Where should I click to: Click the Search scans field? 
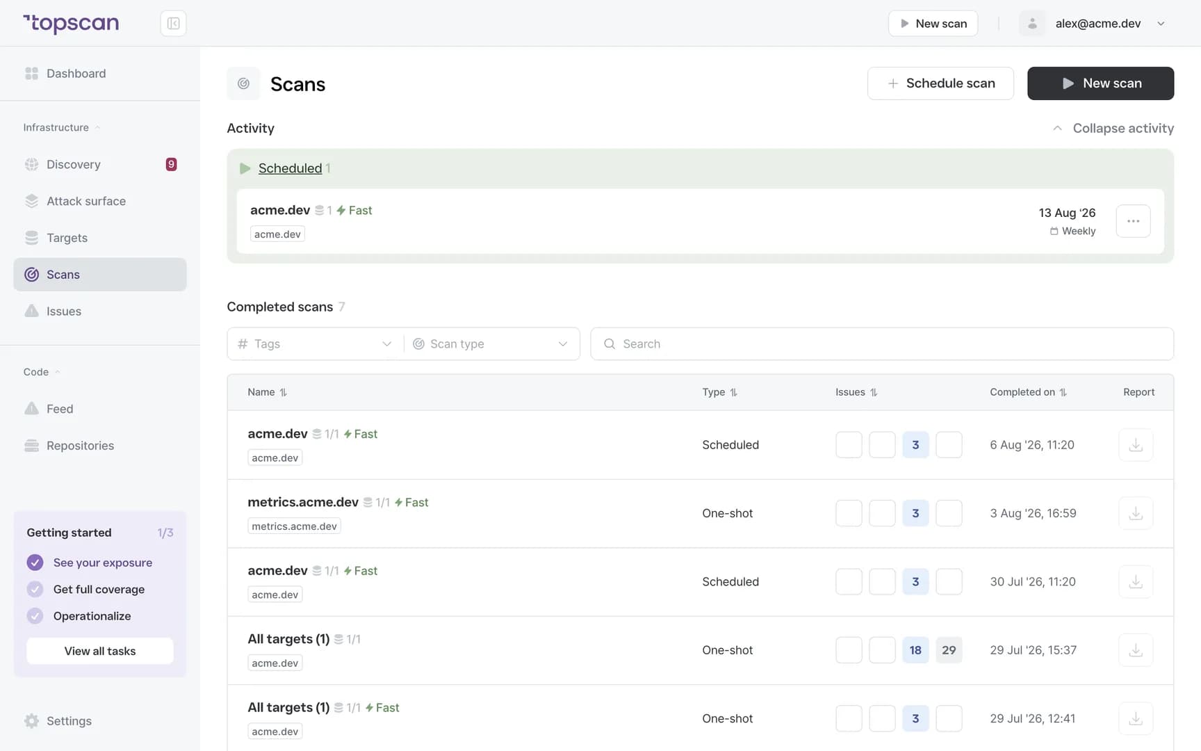click(882, 344)
